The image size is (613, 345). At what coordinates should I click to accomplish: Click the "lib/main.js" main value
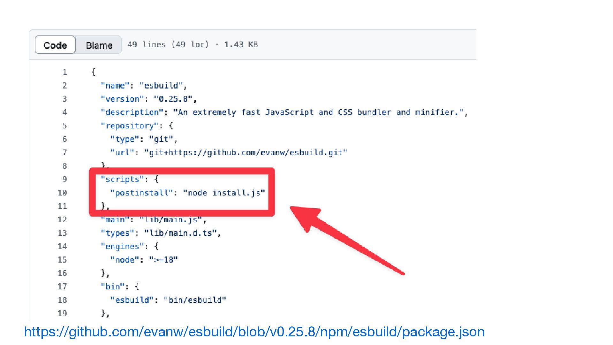[x=170, y=219]
